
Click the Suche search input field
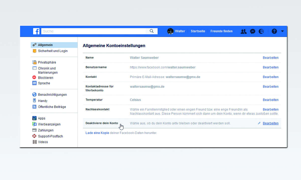pyautogui.click(x=94, y=31)
